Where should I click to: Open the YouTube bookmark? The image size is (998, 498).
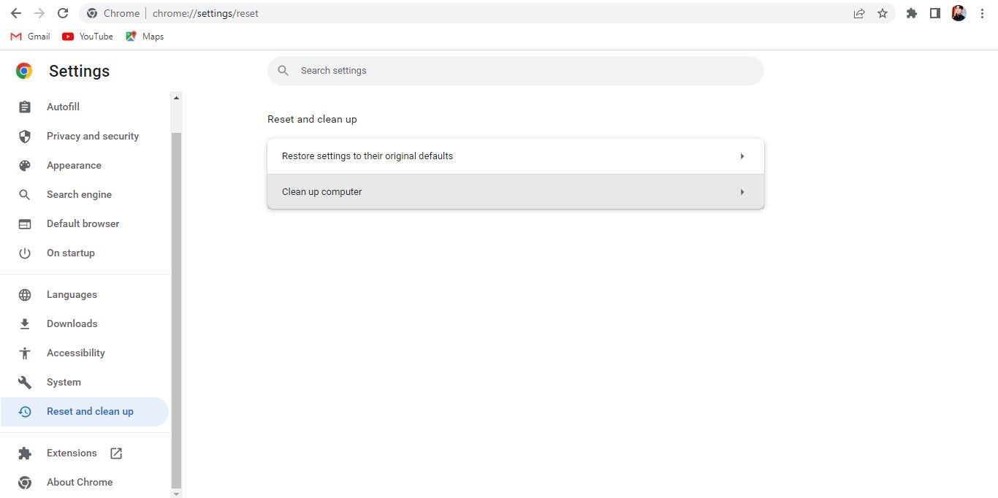88,37
